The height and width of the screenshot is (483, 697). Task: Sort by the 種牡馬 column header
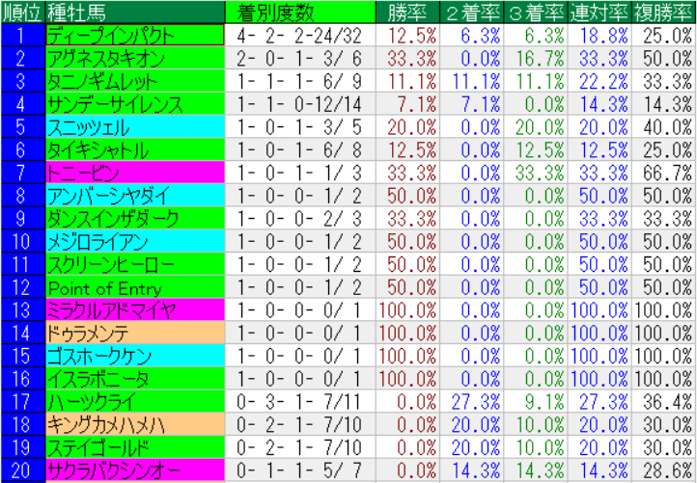(x=135, y=12)
